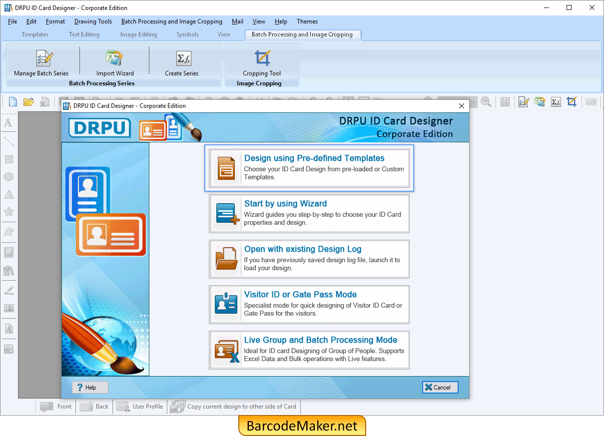The image size is (604, 436).
Task: Switch to the Templates ribbon tab
Action: point(35,34)
